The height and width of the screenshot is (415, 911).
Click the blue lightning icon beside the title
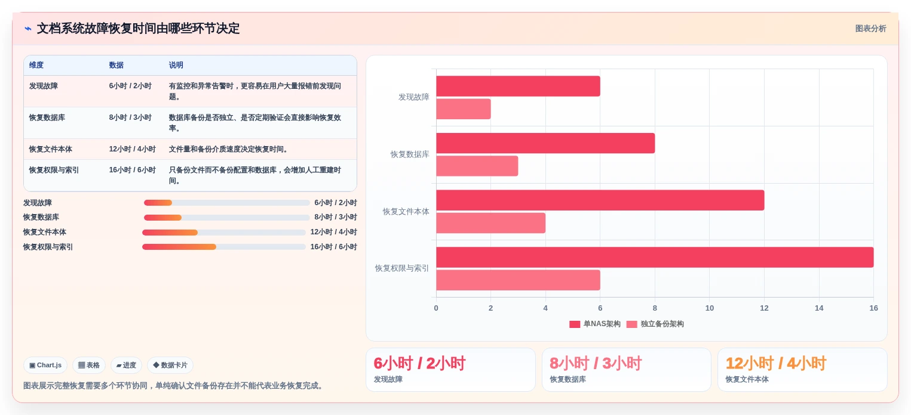pyautogui.click(x=28, y=29)
